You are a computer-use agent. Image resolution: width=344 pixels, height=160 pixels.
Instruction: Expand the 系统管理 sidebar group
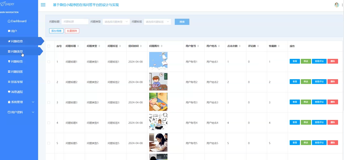21,102
